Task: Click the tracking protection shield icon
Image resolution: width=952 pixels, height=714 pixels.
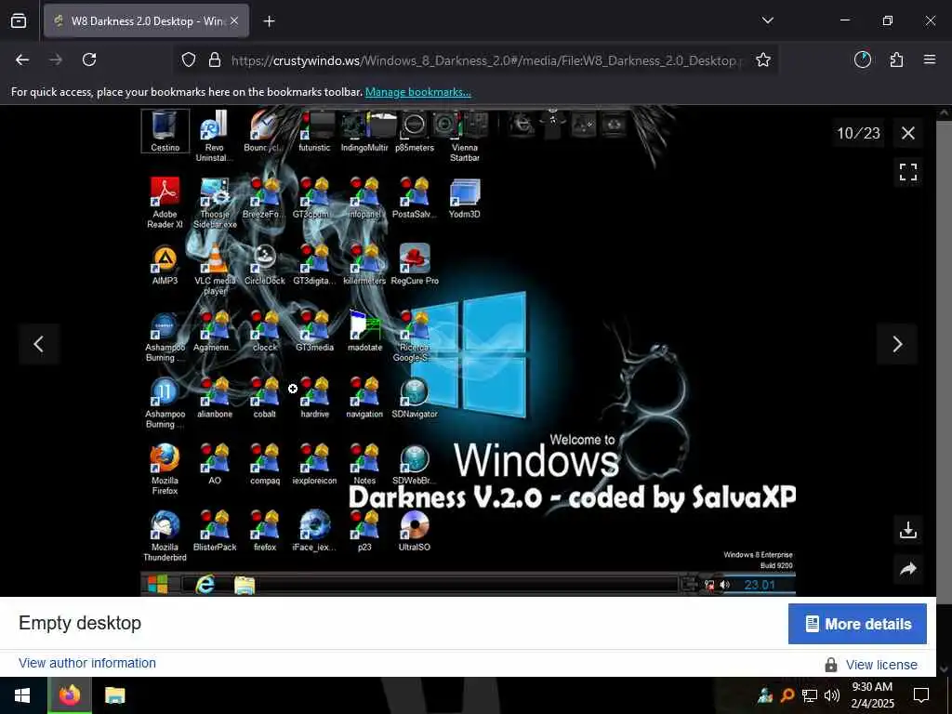Action: pyautogui.click(x=189, y=60)
